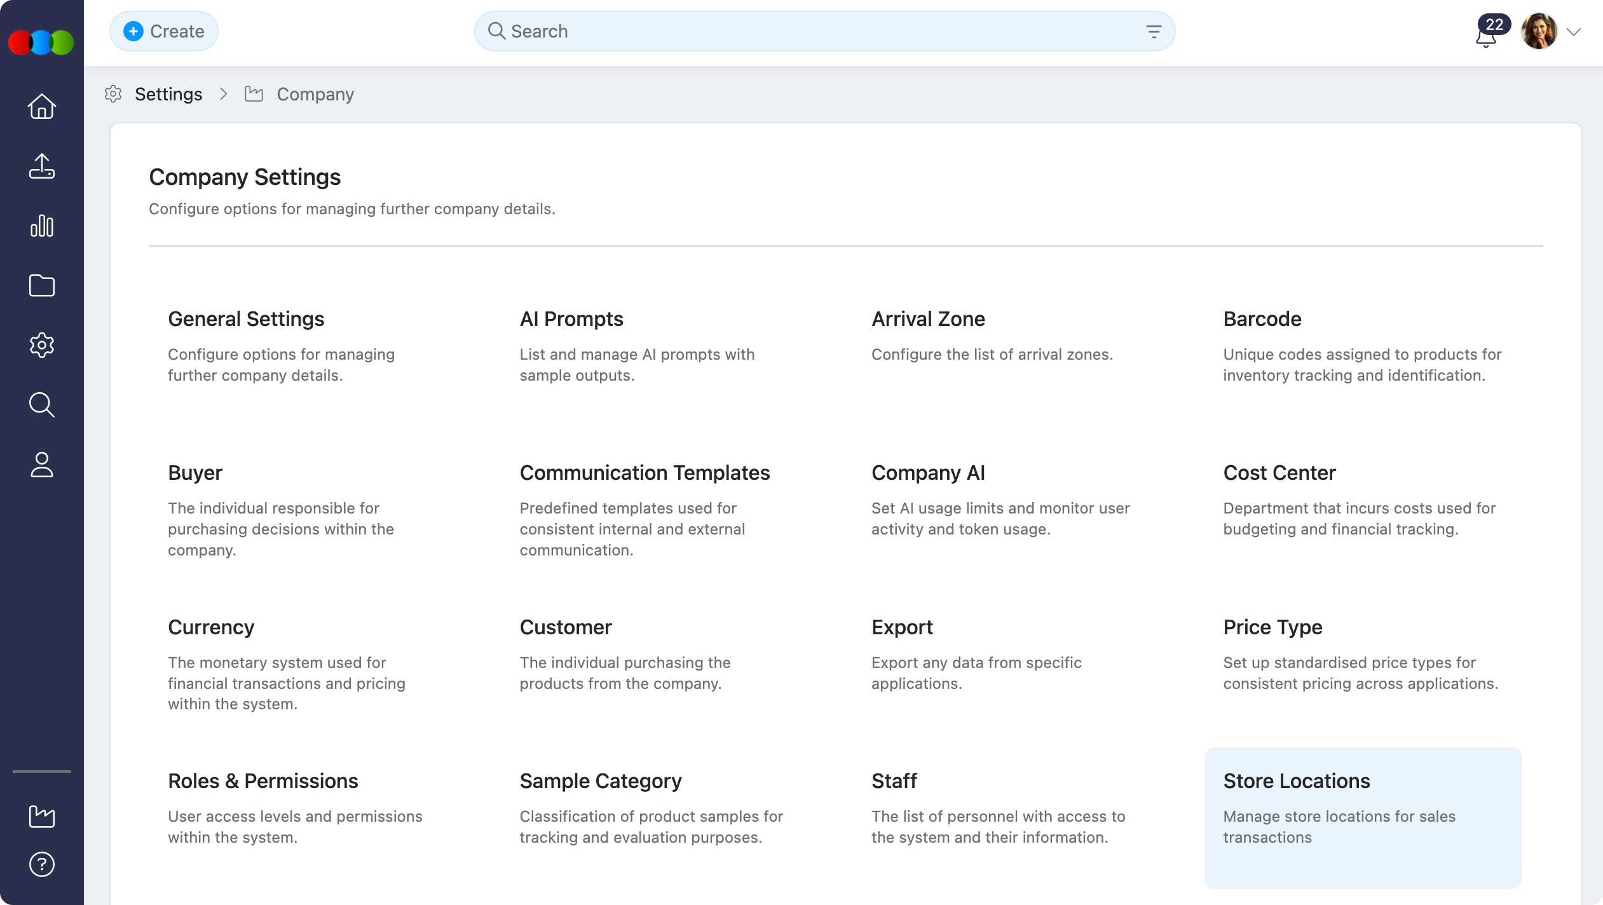Click the magnifier search sidebar icon
Viewport: 1603px width, 905px height.
[x=42, y=405]
